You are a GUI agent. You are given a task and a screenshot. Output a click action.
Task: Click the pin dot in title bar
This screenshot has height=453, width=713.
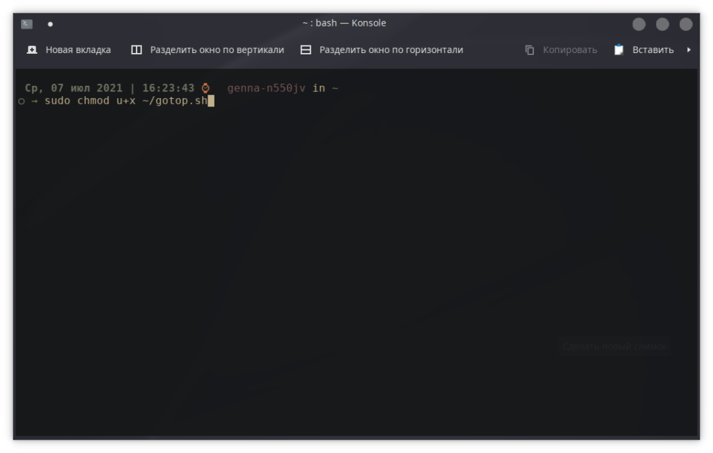click(x=50, y=24)
